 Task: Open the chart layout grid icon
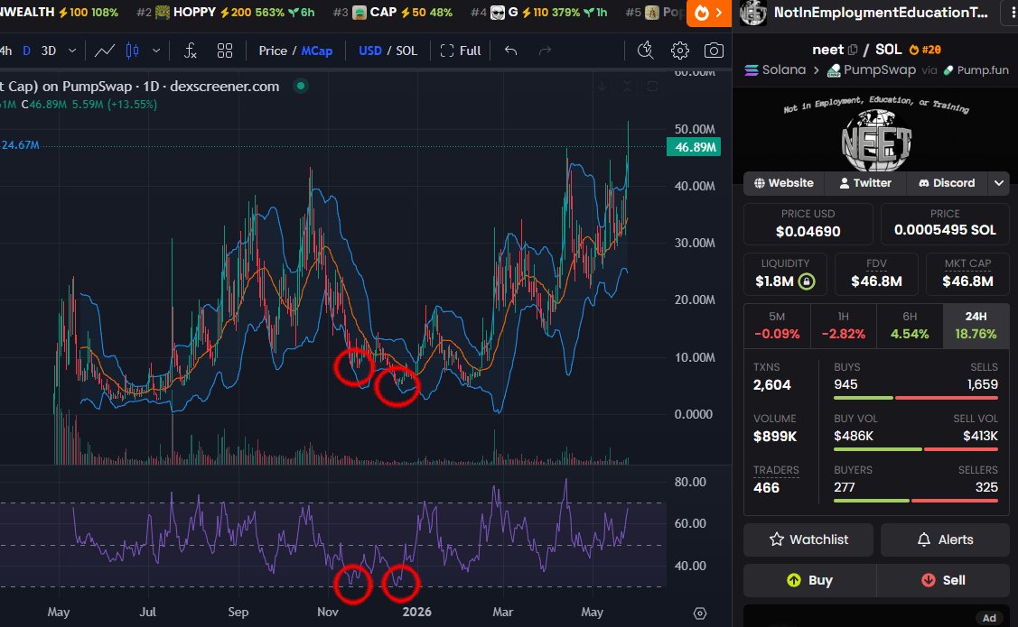pos(225,51)
